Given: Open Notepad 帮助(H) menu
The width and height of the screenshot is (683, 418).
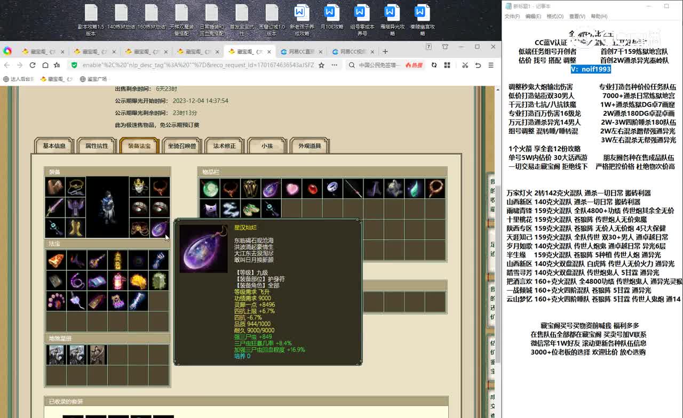Looking at the screenshot, I should [599, 17].
